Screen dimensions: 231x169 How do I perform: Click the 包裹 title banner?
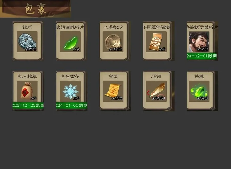(x=35, y=9)
